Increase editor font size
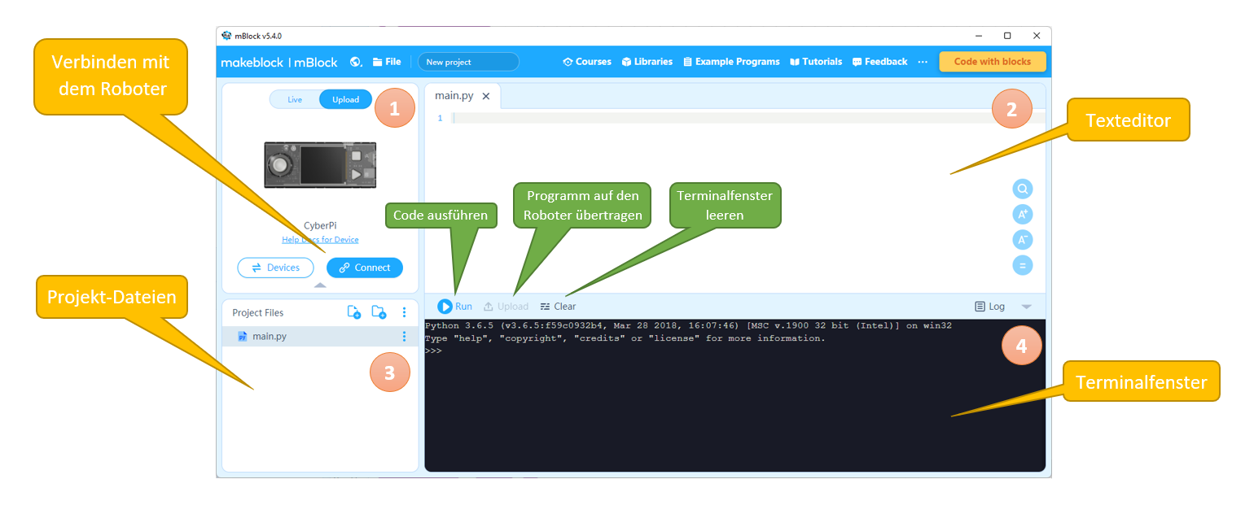 [x=1023, y=215]
